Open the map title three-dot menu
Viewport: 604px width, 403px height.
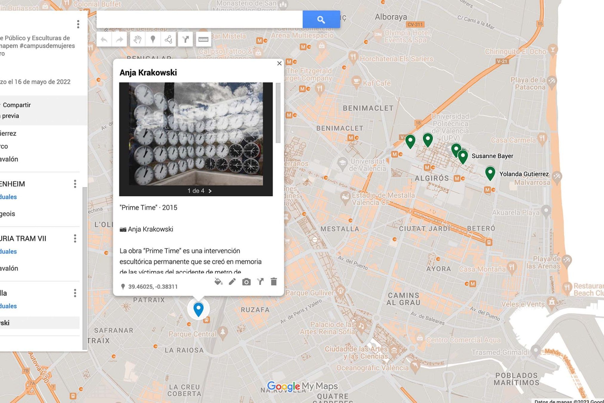click(x=78, y=24)
